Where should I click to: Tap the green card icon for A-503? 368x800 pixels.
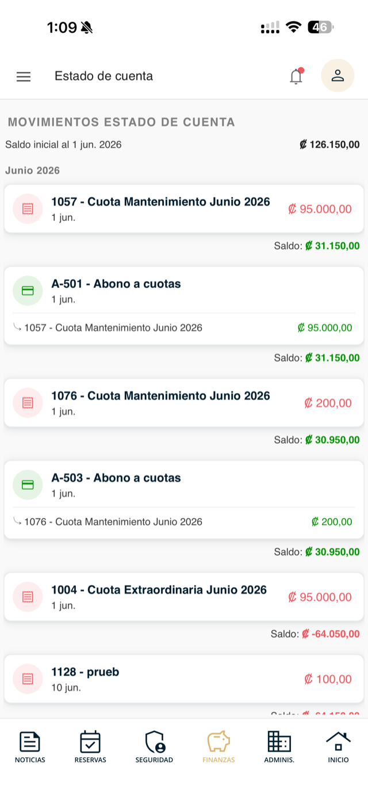click(x=28, y=485)
